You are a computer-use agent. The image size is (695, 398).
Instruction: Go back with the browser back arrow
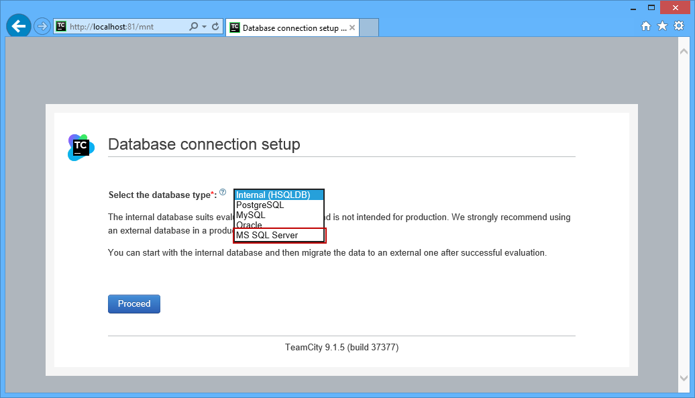(19, 26)
